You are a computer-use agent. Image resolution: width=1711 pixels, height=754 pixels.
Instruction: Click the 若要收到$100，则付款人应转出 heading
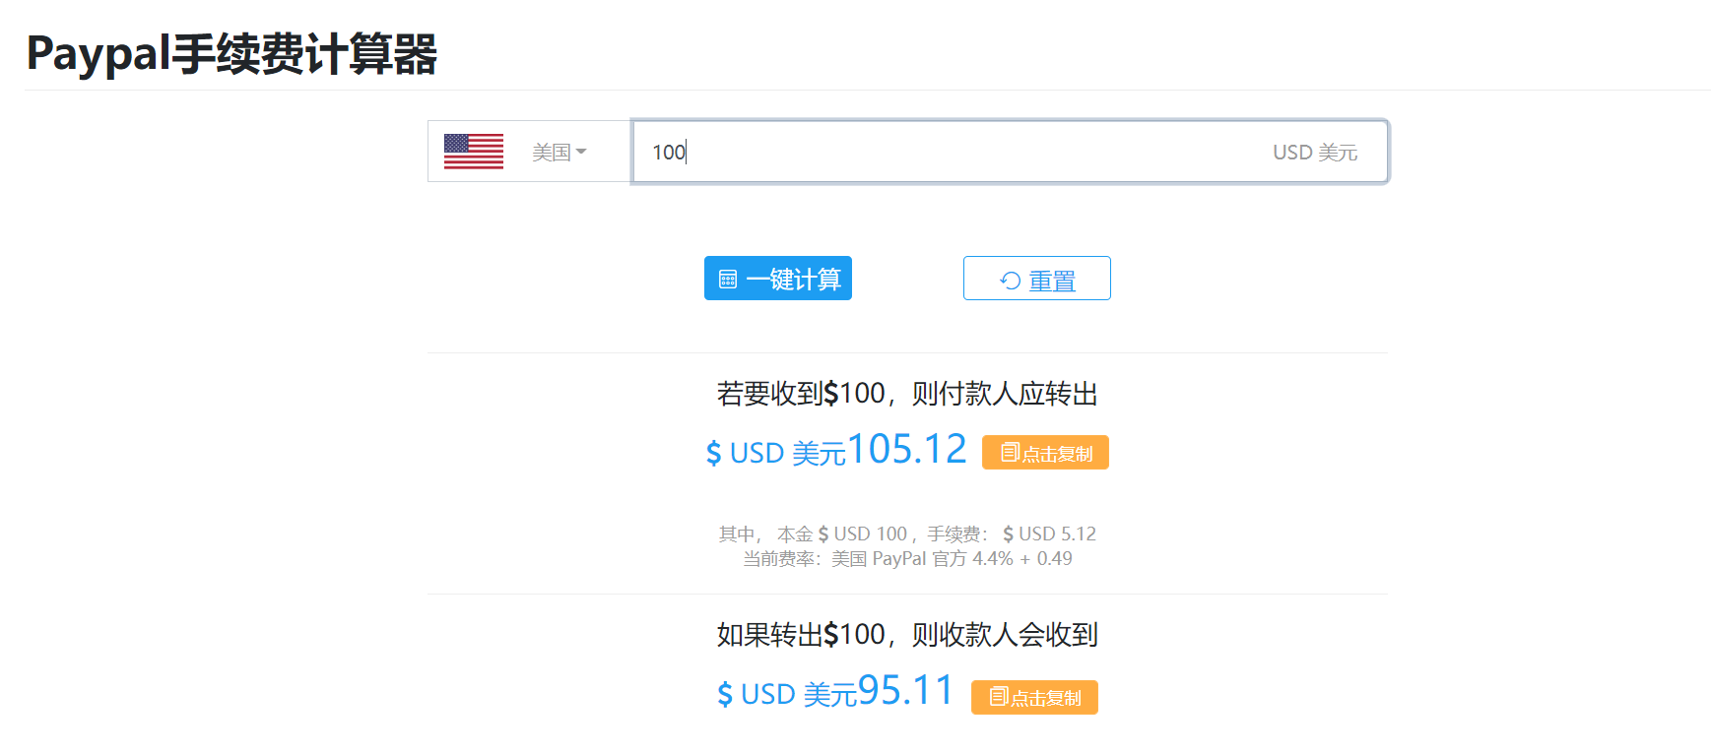(x=907, y=394)
